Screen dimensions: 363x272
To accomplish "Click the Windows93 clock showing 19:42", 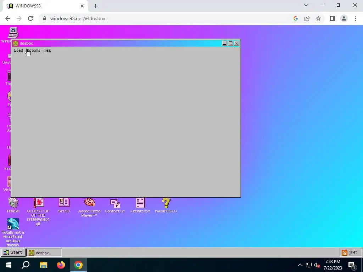I will coord(353,253).
